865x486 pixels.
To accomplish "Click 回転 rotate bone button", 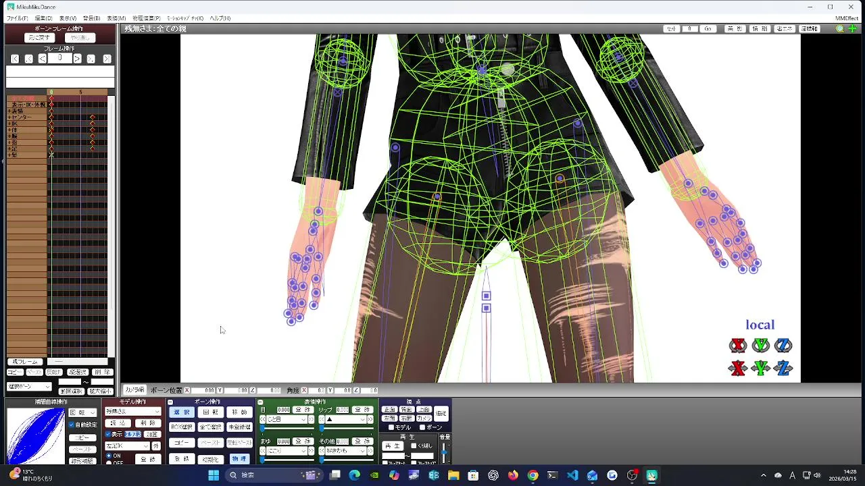I will (x=211, y=412).
